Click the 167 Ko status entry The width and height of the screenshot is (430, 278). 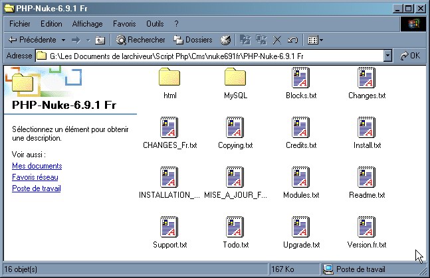coord(282,269)
